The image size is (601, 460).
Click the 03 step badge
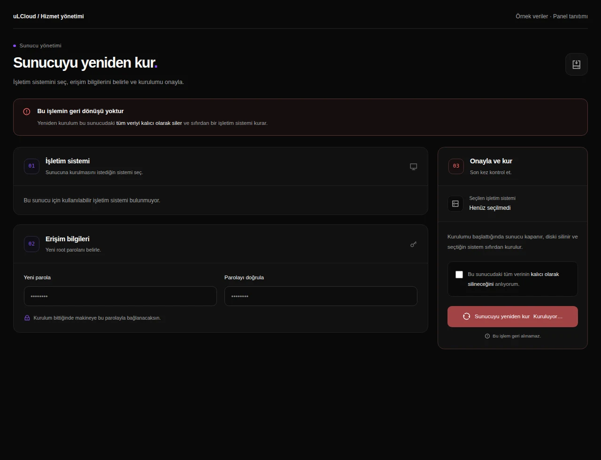tap(456, 166)
